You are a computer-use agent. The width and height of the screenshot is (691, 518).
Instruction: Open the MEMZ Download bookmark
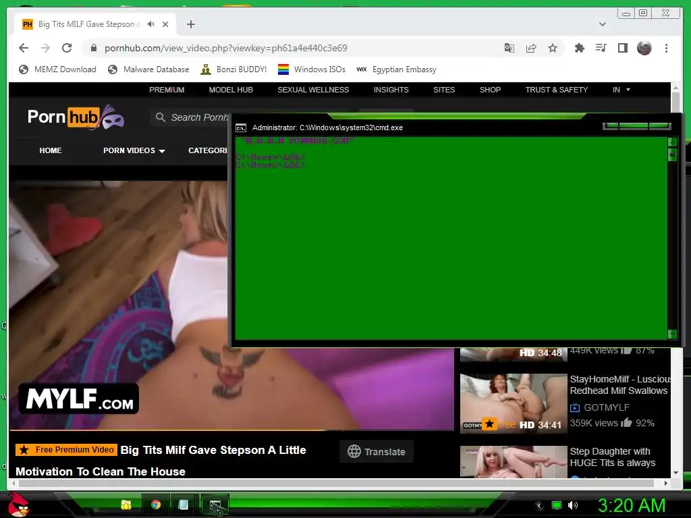pyautogui.click(x=57, y=69)
